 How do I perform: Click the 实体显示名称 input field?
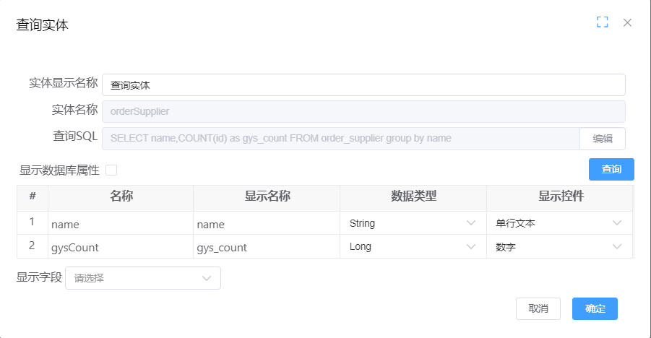(363, 85)
